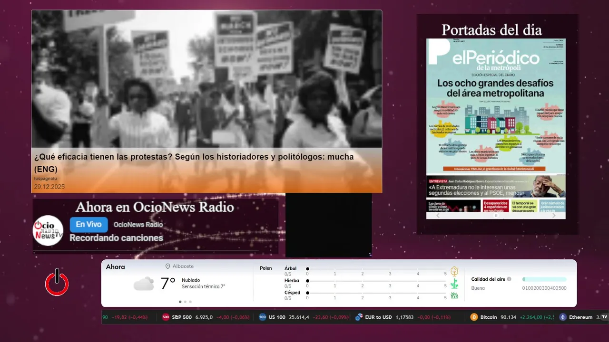This screenshot has height=342, width=609.
Task: Click the 29.12.2025 article date
Action: 49,187
